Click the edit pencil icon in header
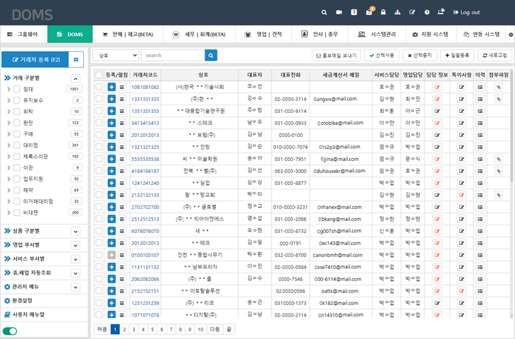The height and width of the screenshot is (339, 515). tap(412, 13)
